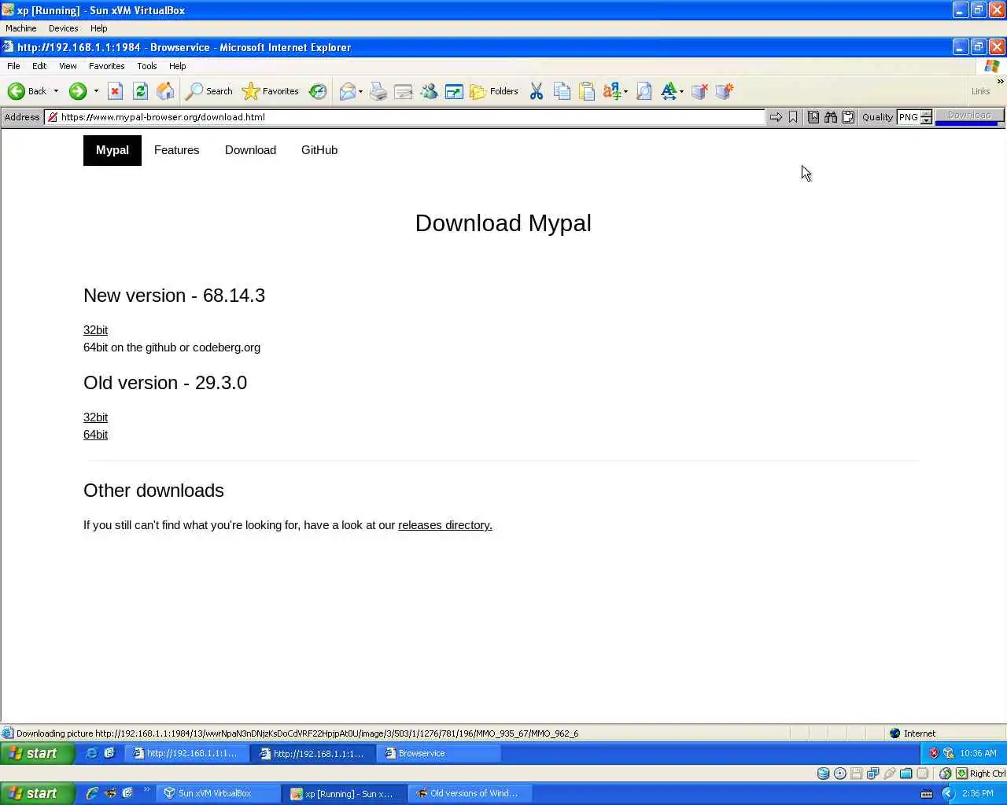Open the Internet Explorer File menu
The height and width of the screenshot is (805, 1007).
[13, 66]
